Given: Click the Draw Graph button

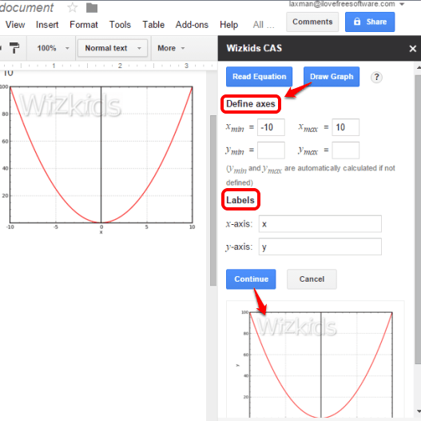Looking at the screenshot, I should point(332,77).
